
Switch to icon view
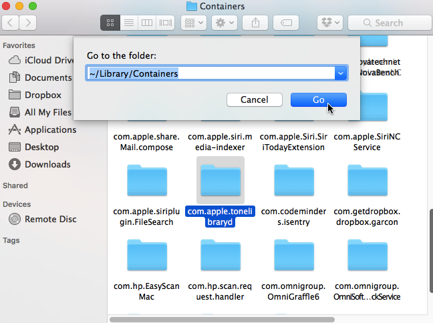[x=110, y=23]
